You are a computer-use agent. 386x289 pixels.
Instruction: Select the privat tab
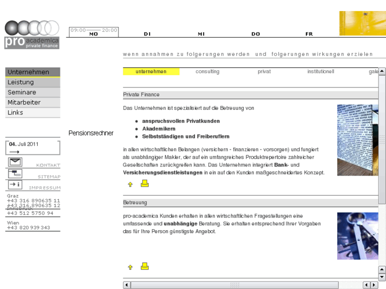tap(264, 72)
